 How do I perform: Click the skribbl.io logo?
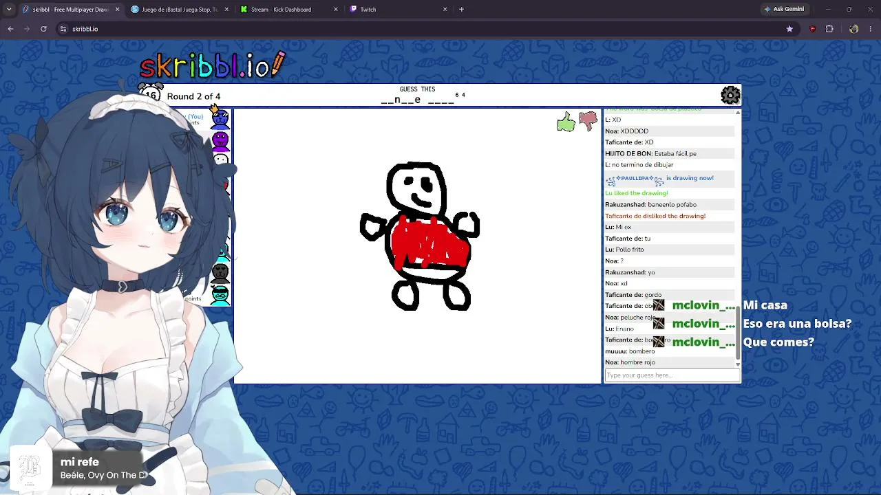coord(212,65)
